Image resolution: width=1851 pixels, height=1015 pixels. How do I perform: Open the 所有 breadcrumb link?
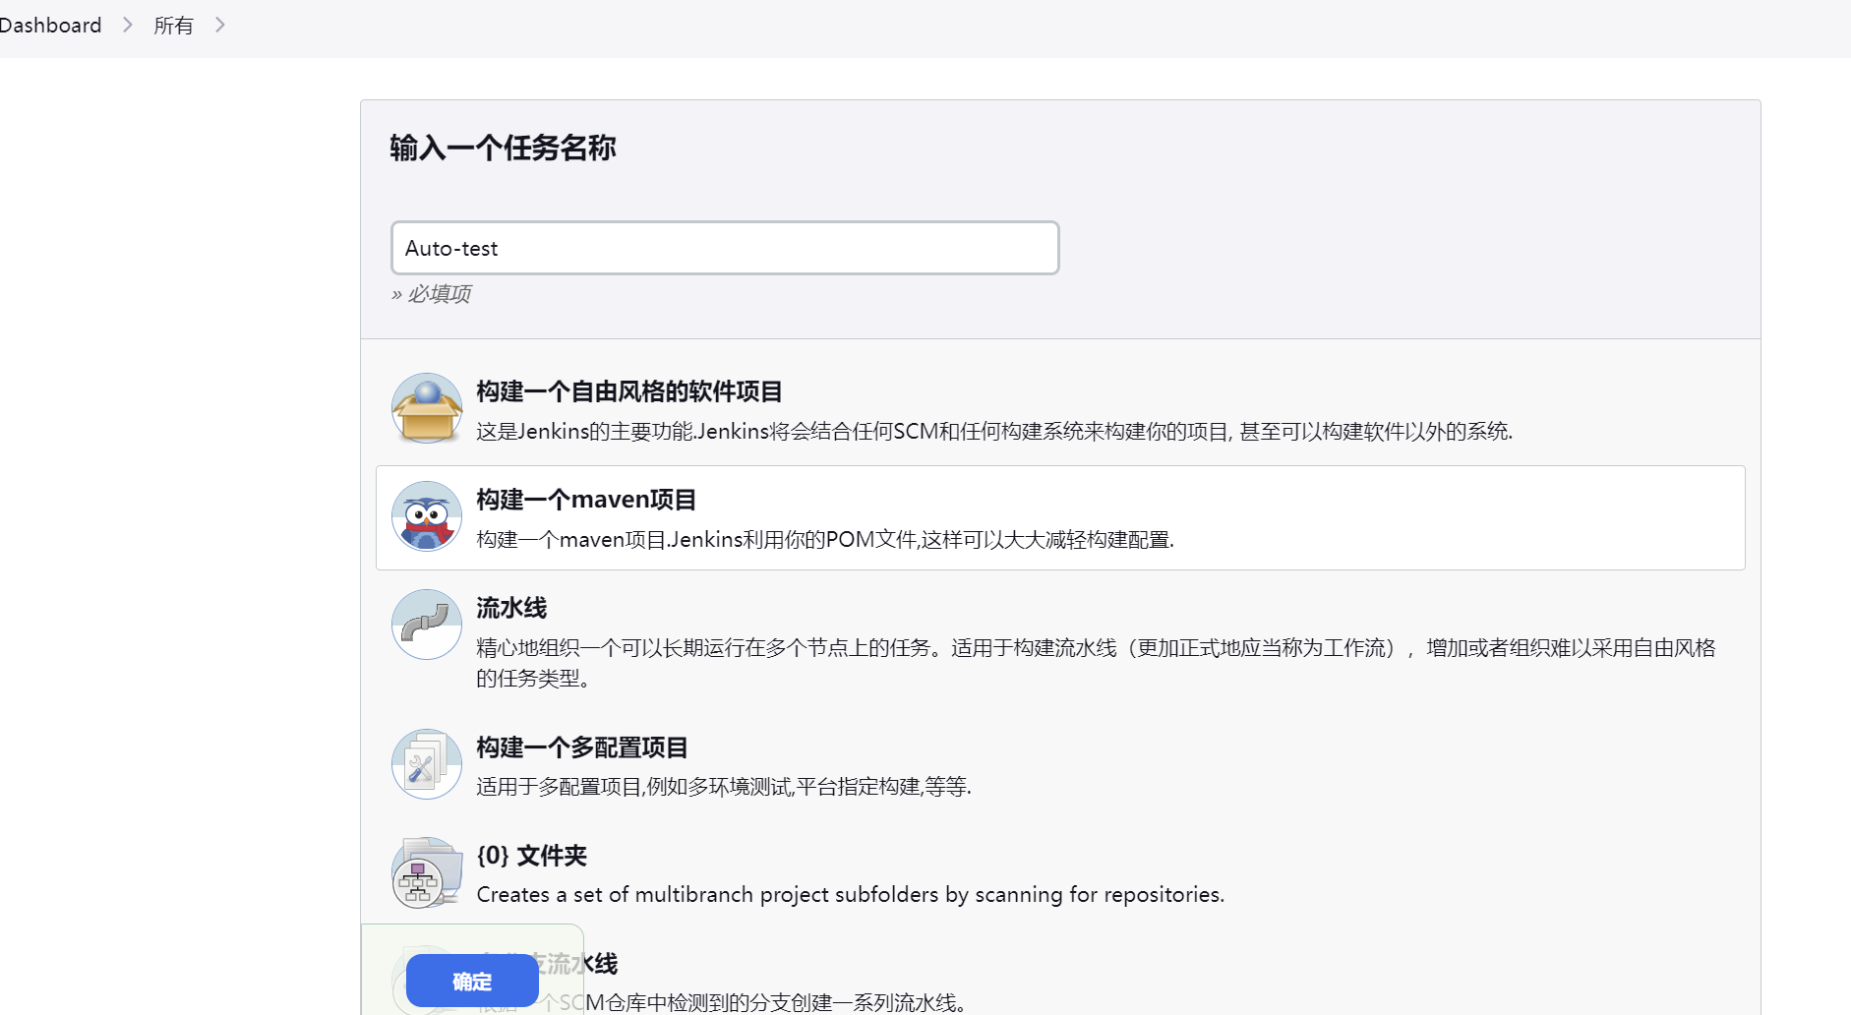pyautogui.click(x=173, y=26)
